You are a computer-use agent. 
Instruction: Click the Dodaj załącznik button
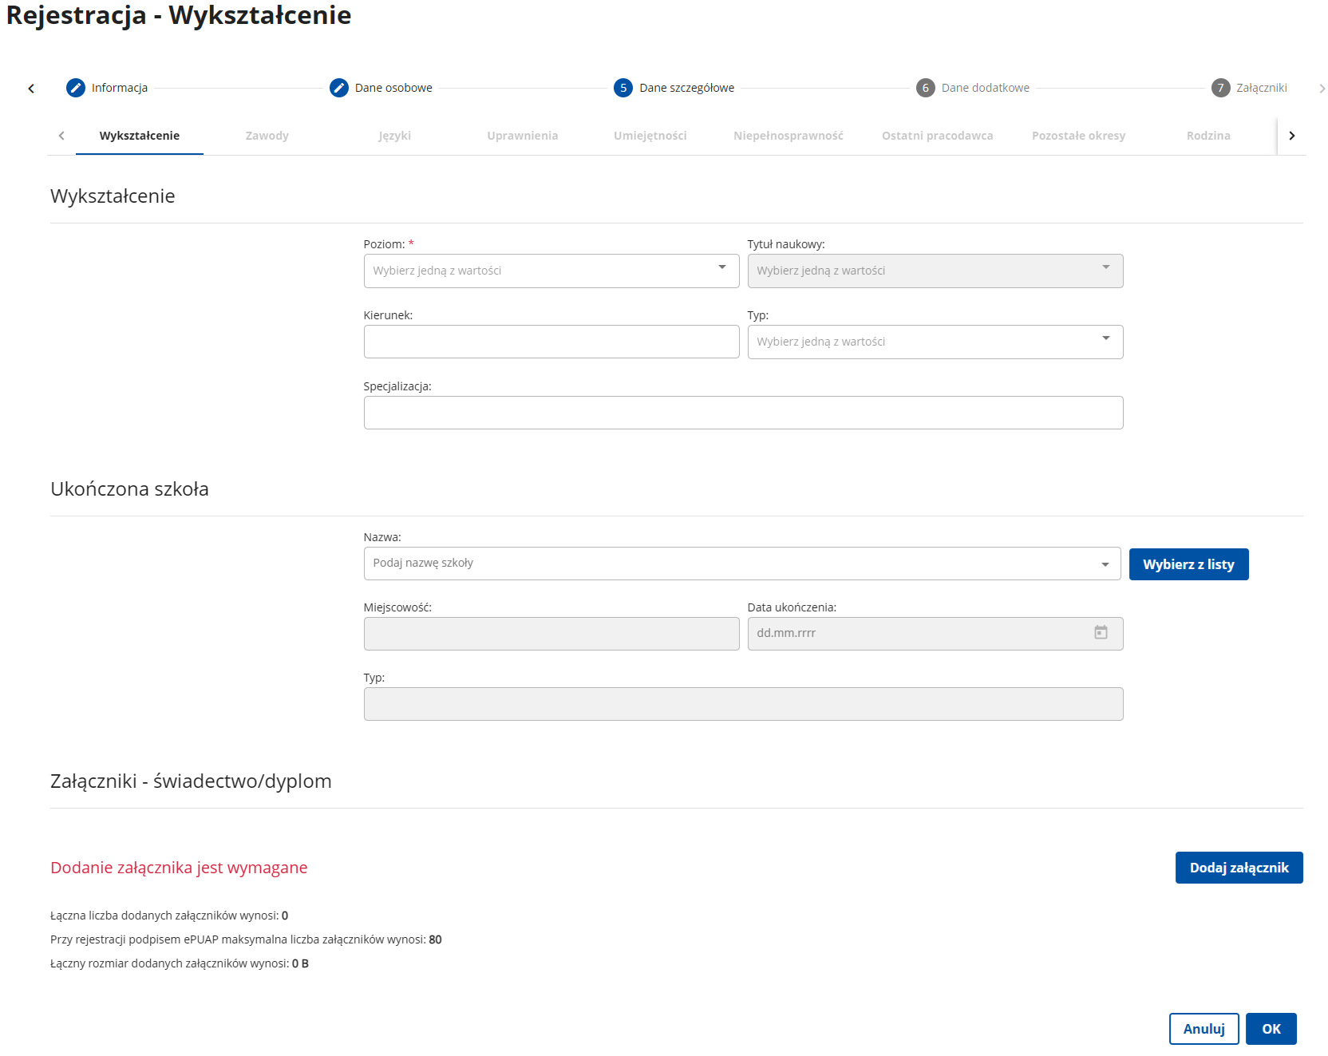1239,868
